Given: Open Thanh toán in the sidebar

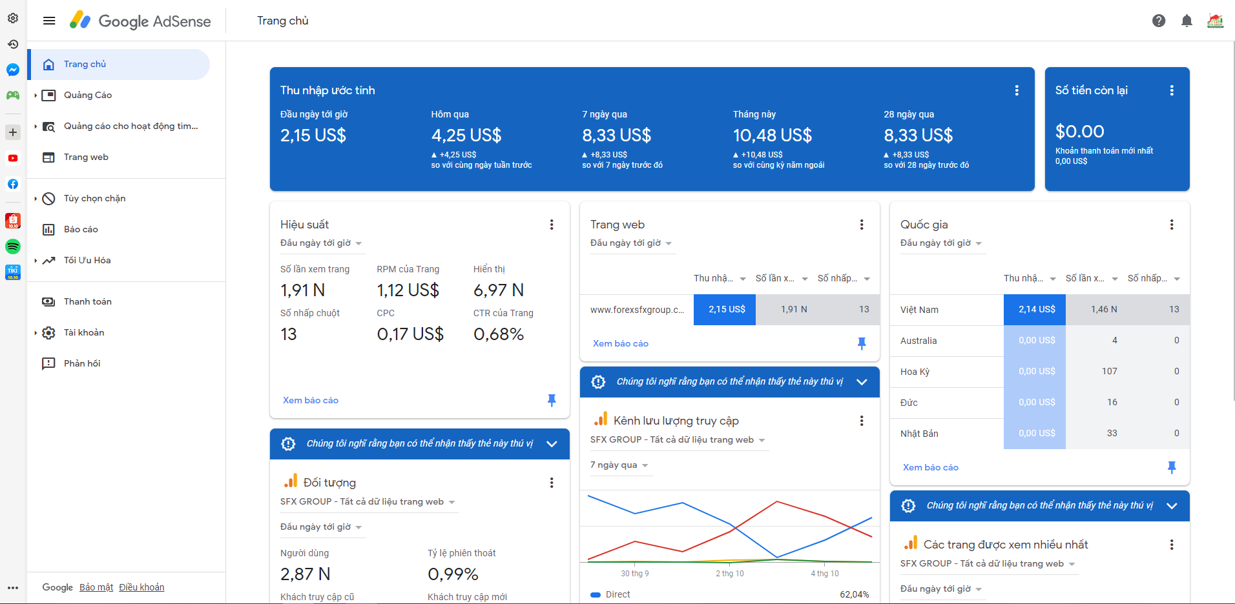Looking at the screenshot, I should (x=119, y=302).
